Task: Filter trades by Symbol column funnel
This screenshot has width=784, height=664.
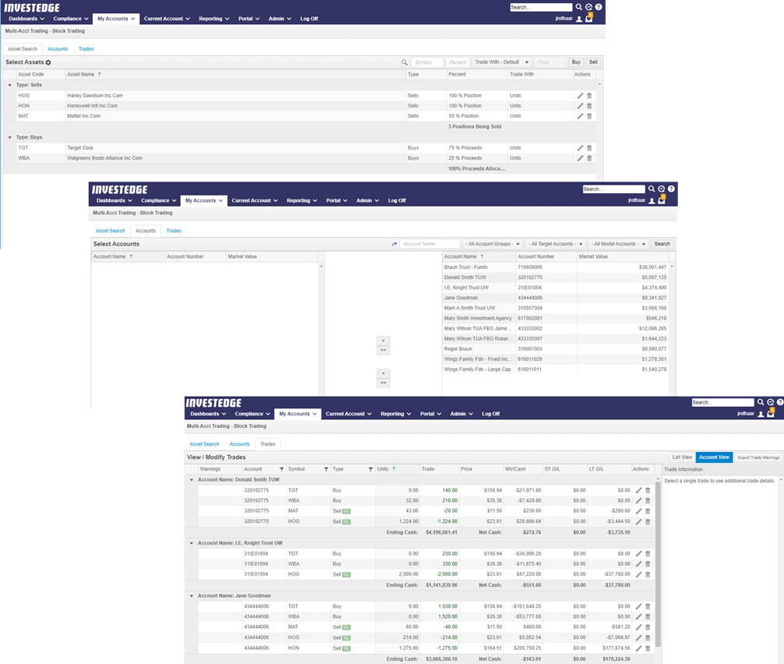Action: [326, 469]
